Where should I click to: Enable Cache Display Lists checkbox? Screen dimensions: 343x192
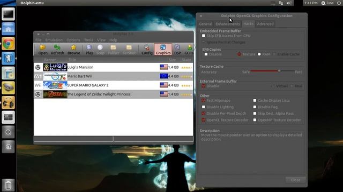255,101
